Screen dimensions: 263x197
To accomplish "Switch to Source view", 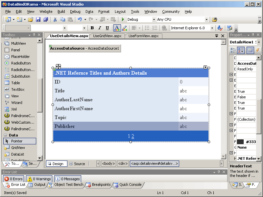I will pos(77,164).
